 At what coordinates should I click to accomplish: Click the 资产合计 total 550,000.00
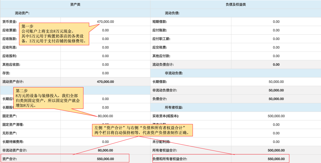[x=105, y=159]
